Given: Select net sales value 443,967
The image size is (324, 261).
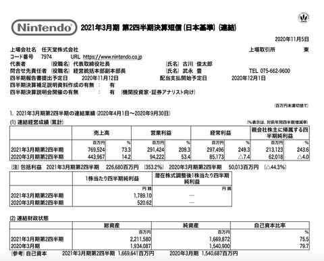Looking at the screenshot, I should [x=96, y=156].
